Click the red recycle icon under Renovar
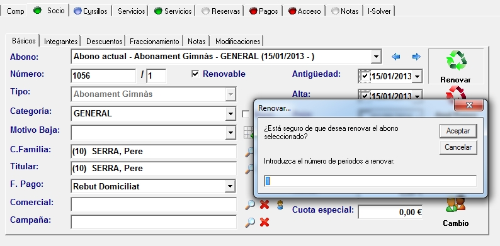 coord(456,93)
